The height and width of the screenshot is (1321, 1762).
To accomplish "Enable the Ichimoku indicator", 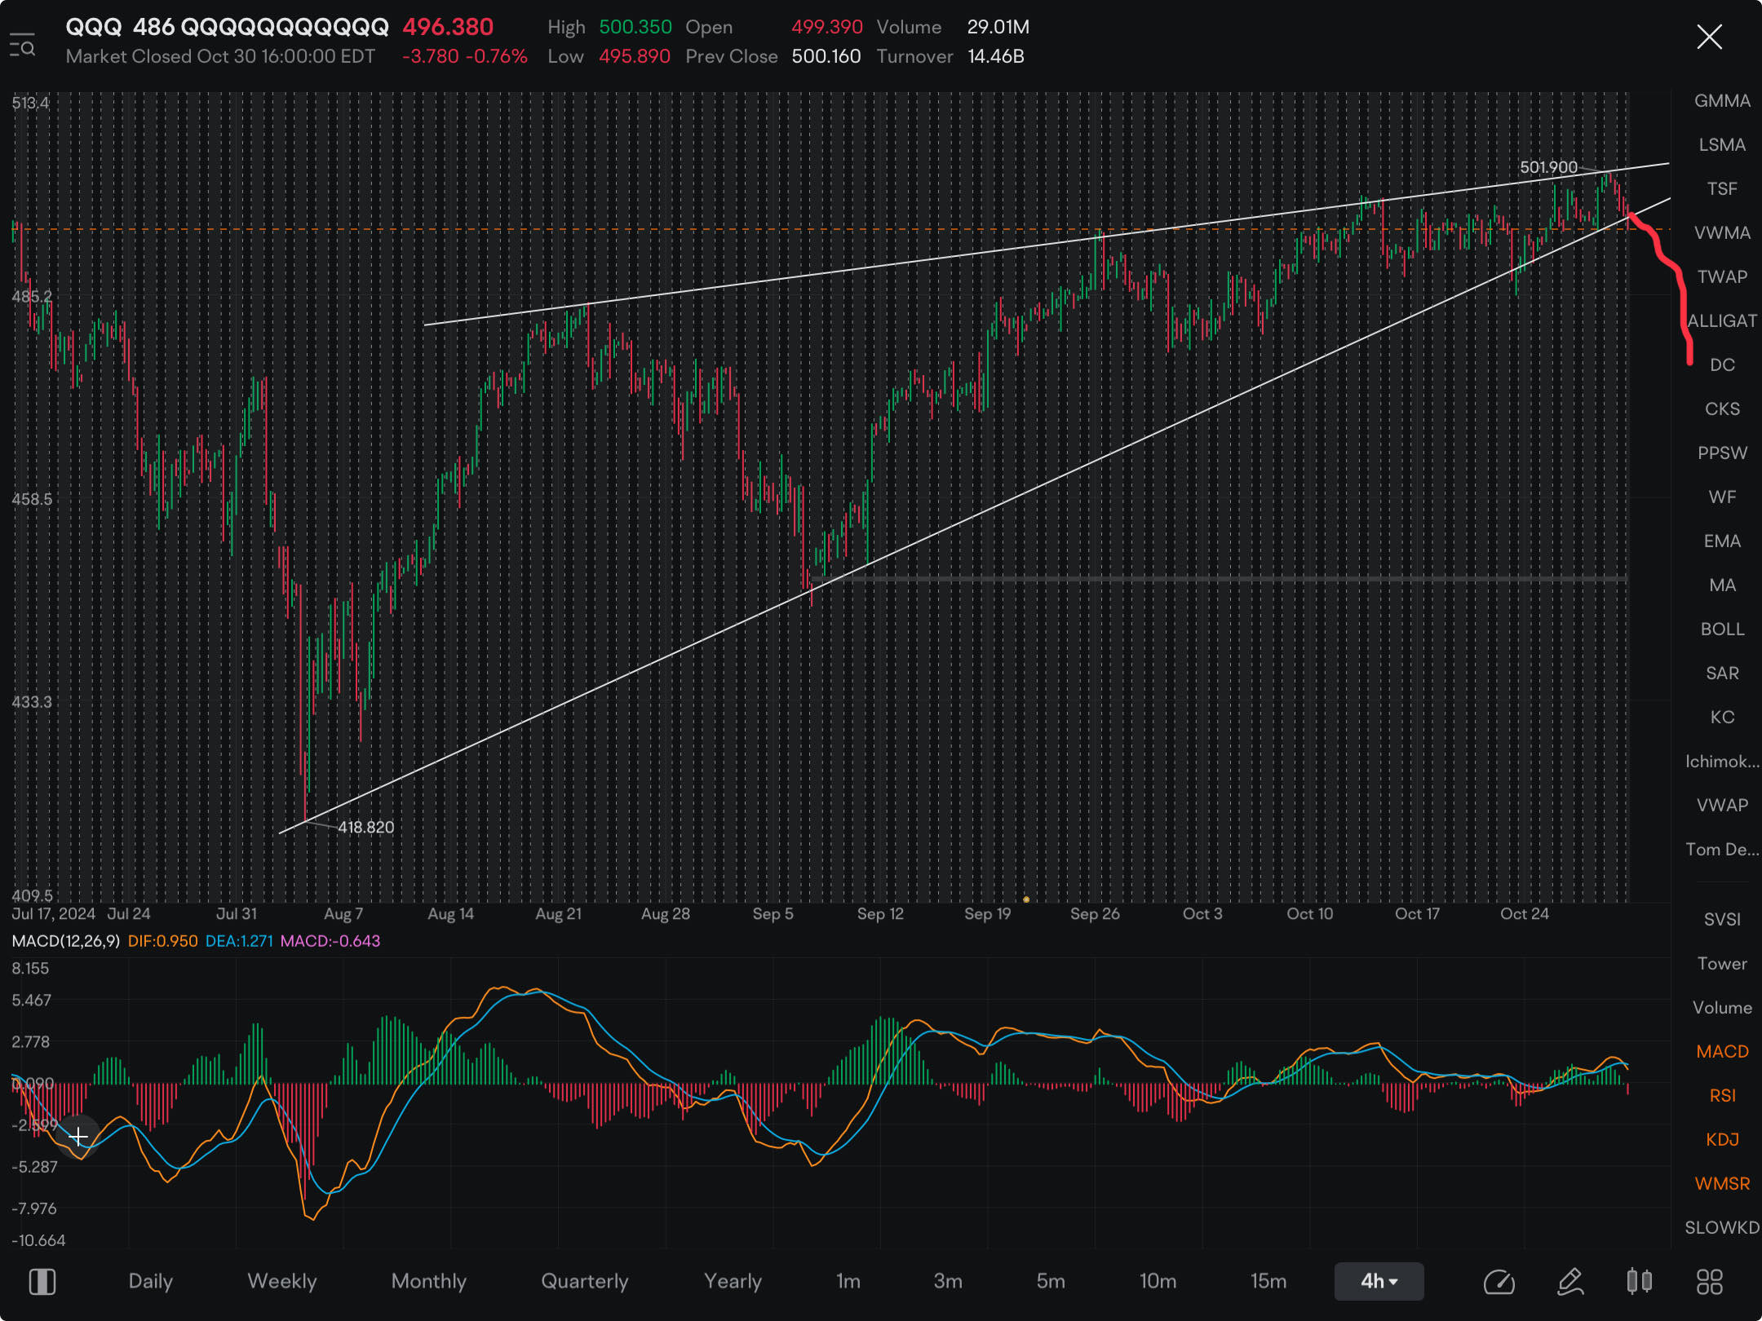I will 1722,762.
